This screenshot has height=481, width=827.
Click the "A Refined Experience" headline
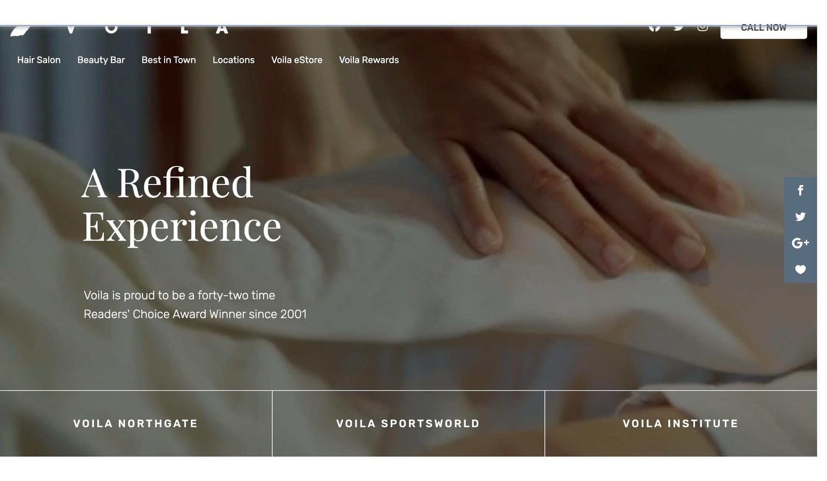(181, 205)
